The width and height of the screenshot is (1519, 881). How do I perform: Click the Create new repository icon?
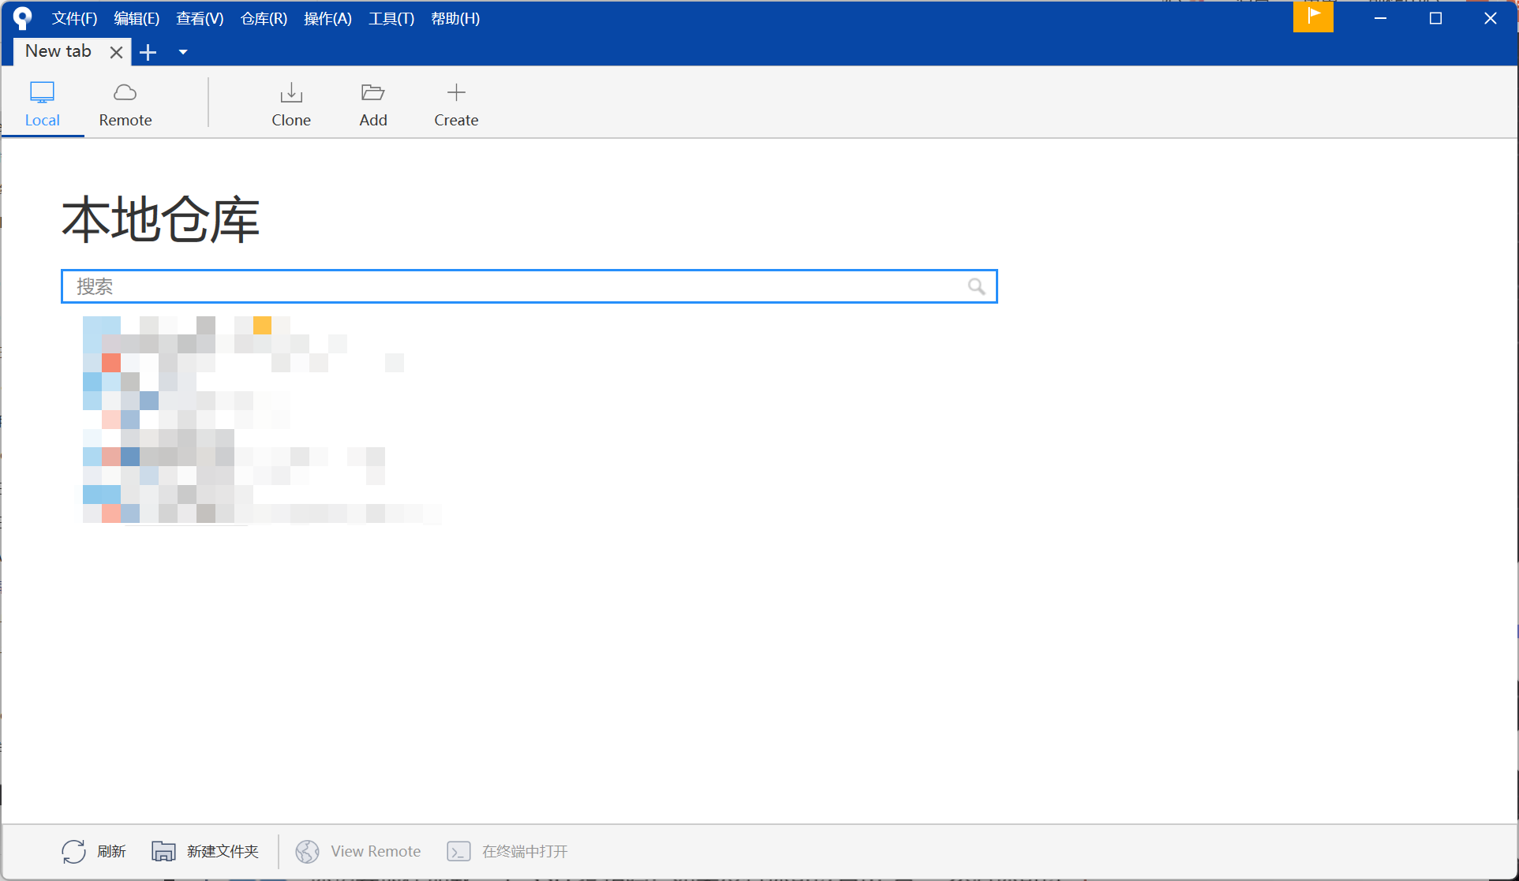(x=456, y=93)
